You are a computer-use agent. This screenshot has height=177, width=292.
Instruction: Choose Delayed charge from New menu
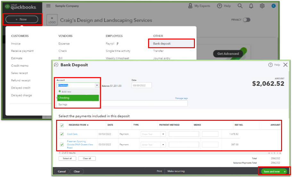[x=21, y=95]
